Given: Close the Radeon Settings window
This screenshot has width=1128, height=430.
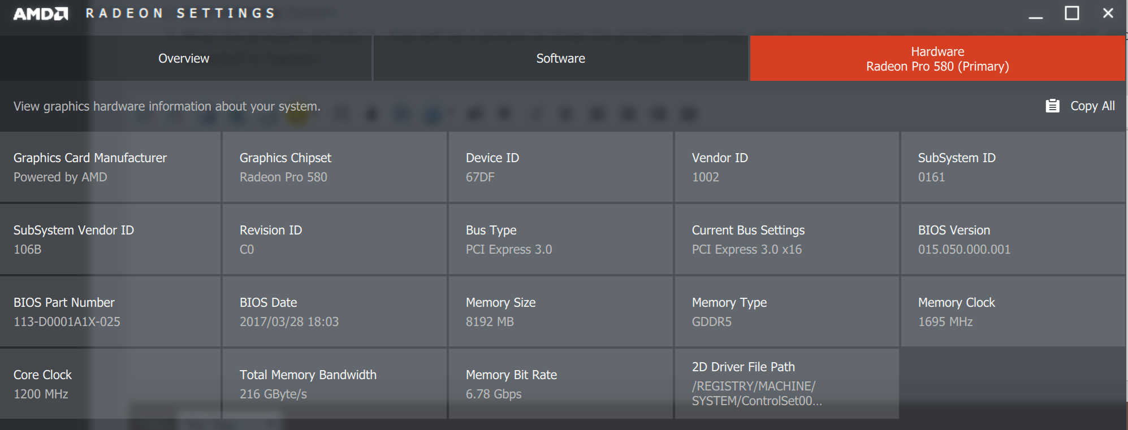Looking at the screenshot, I should 1108,14.
